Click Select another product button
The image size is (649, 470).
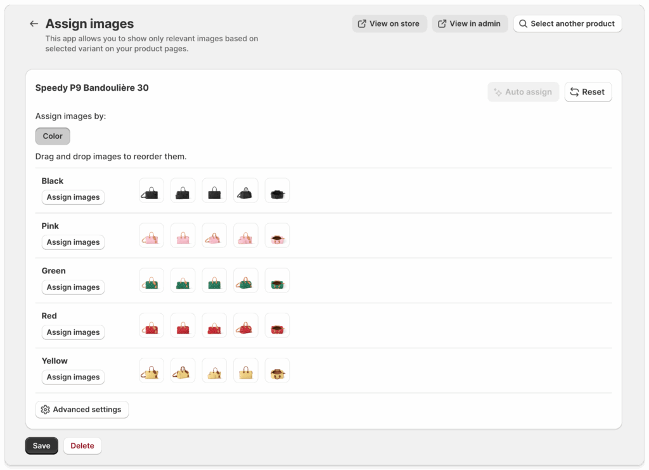pyautogui.click(x=567, y=23)
